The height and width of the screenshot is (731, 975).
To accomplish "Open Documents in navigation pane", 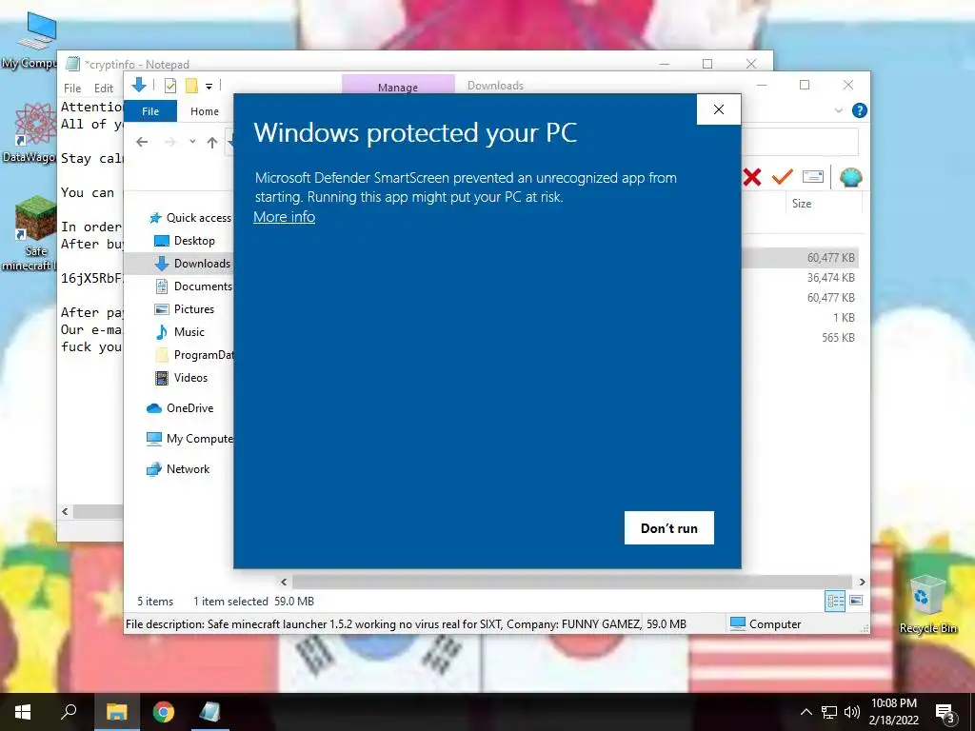I will pos(192,286).
